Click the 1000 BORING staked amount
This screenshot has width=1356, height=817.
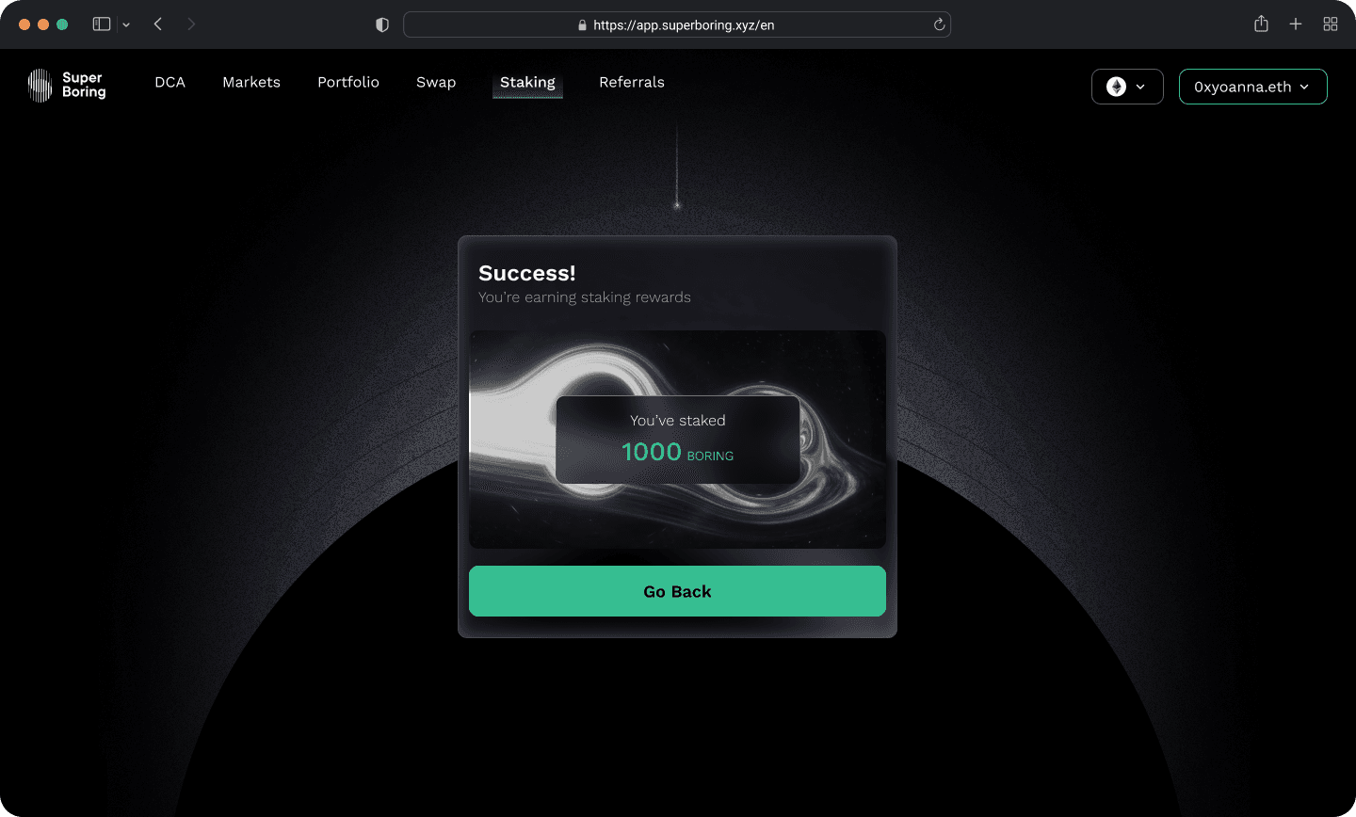pos(677,453)
